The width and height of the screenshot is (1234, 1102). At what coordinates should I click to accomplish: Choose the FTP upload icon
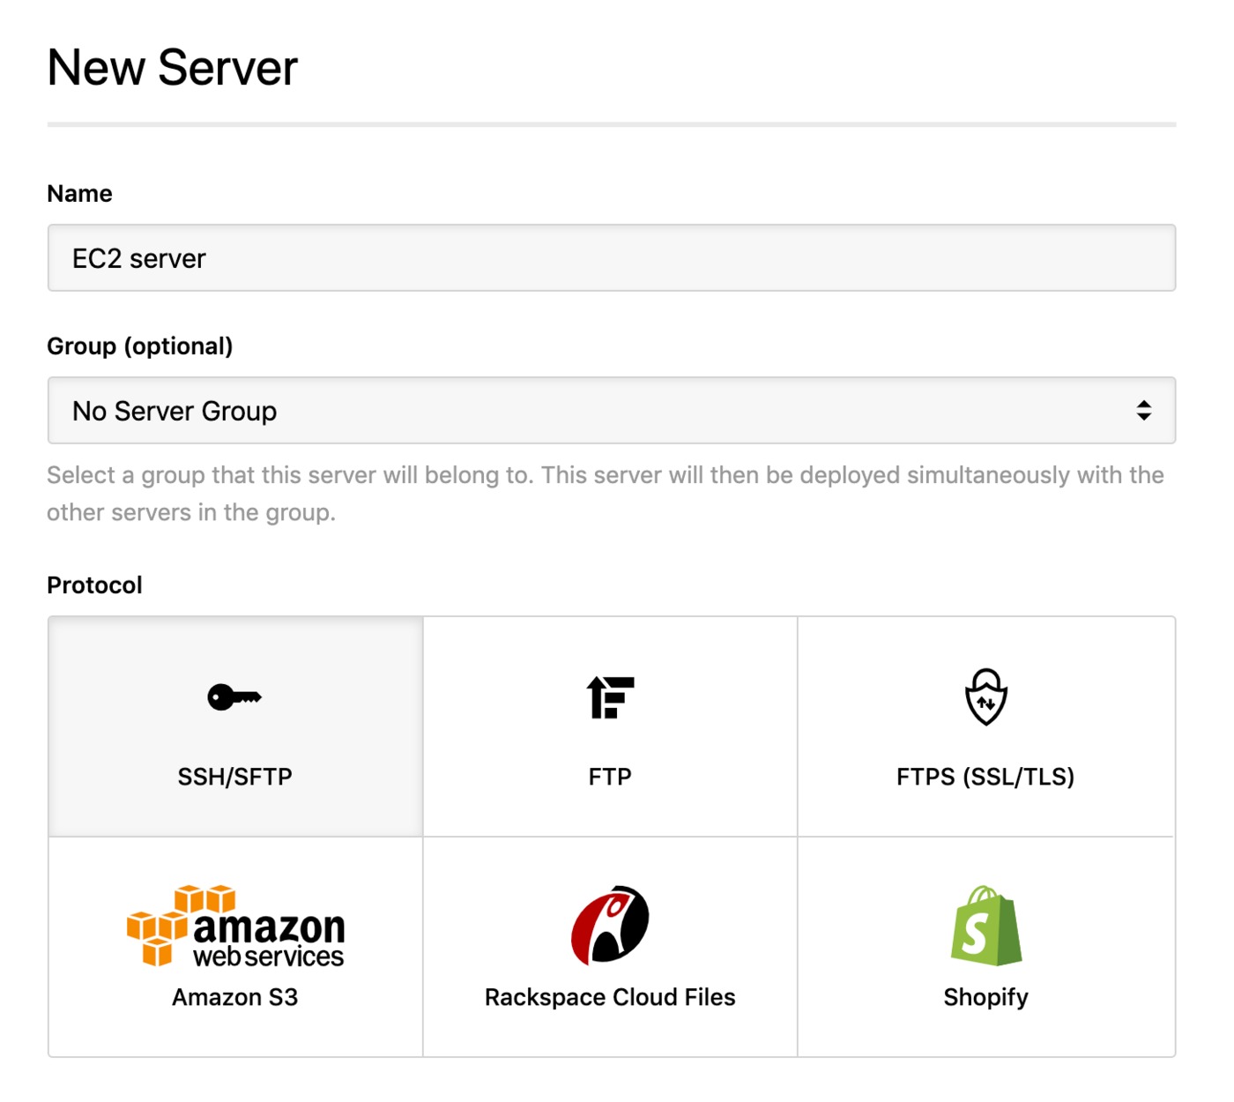(x=610, y=697)
